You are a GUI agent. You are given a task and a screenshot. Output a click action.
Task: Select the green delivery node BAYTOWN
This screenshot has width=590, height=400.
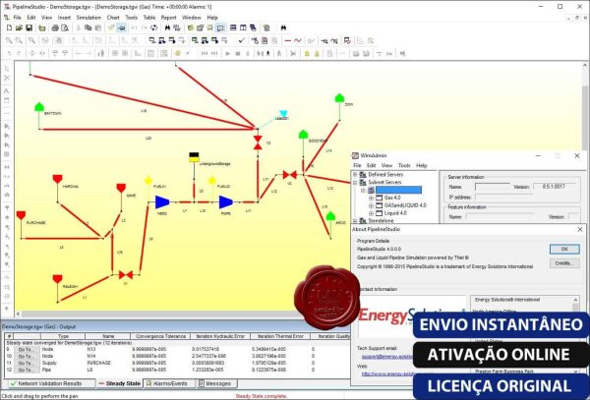click(39, 107)
